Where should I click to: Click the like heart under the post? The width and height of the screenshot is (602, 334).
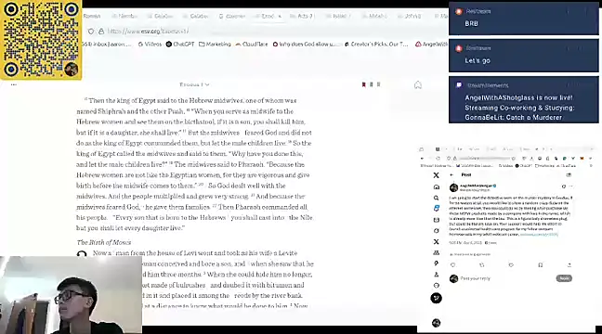pyautogui.click(x=511, y=265)
